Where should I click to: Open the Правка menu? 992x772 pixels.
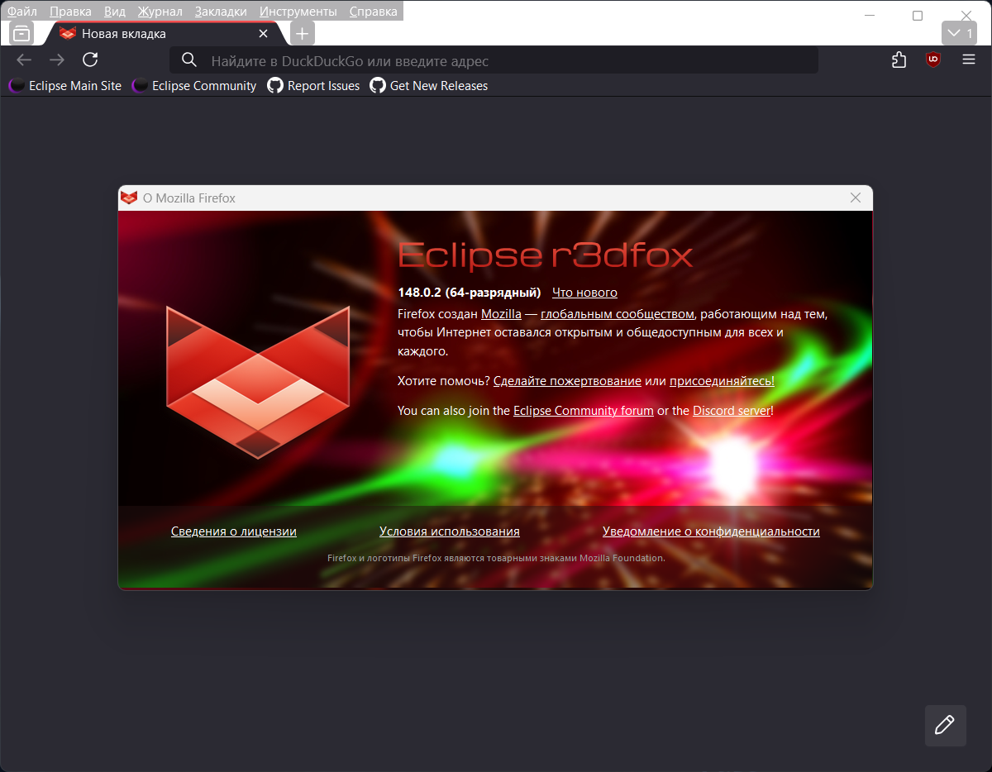(x=70, y=12)
